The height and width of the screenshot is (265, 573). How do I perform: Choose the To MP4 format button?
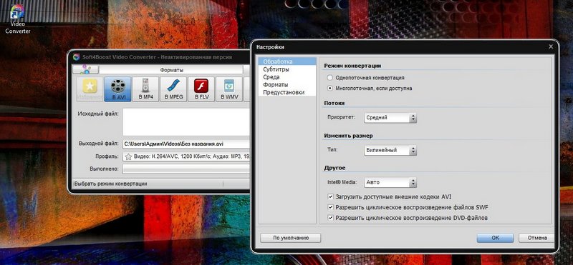coord(145,89)
